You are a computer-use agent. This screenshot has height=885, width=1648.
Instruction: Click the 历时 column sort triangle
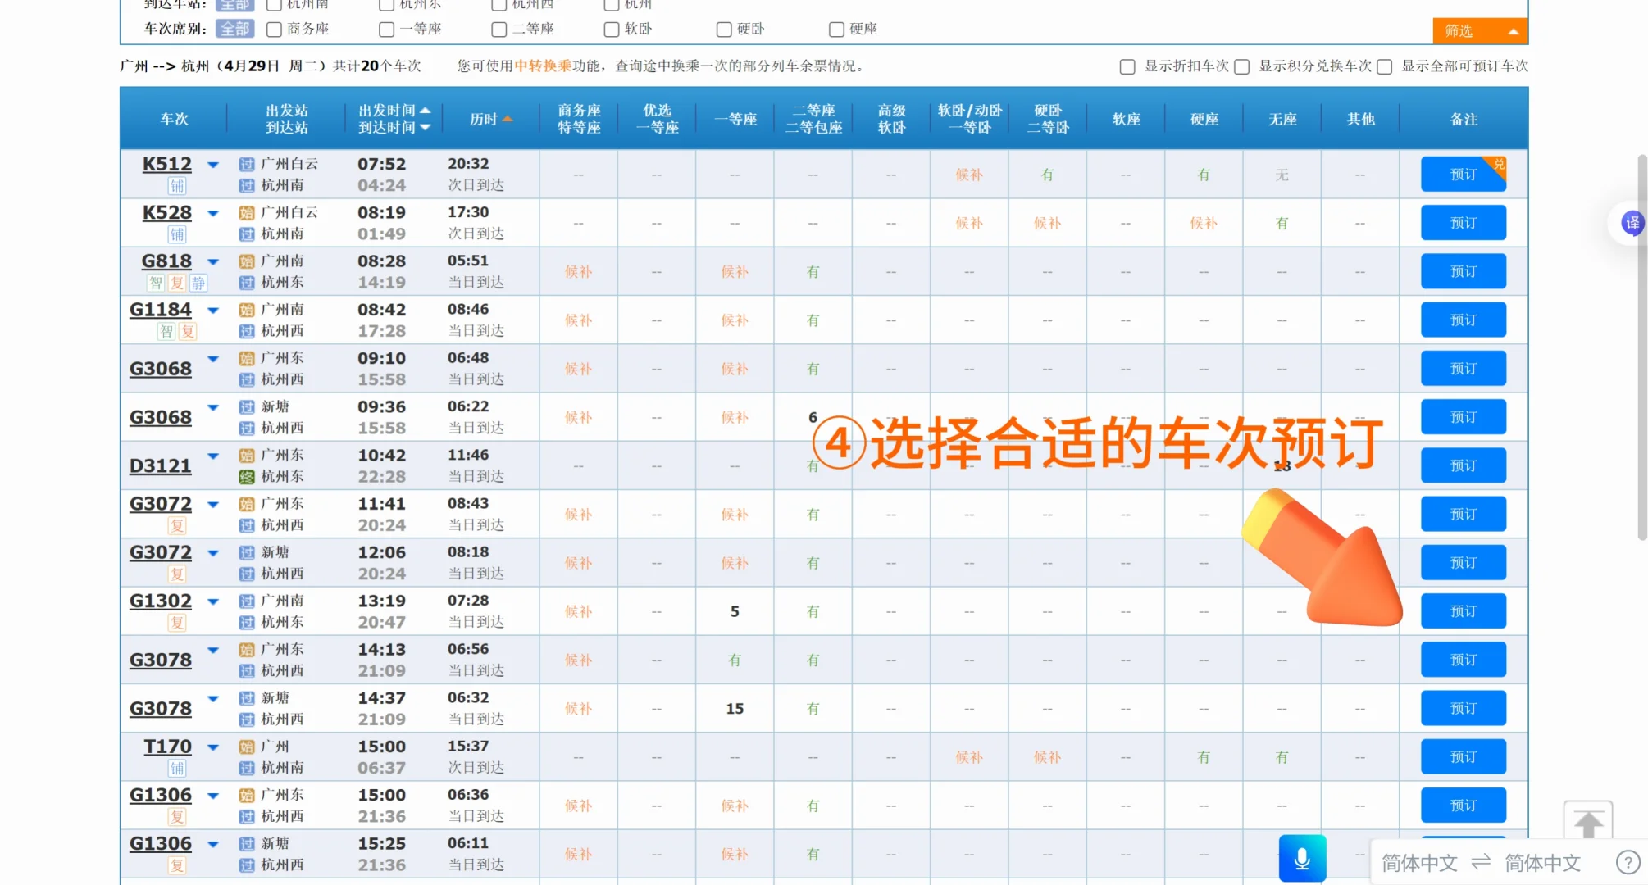pyautogui.click(x=508, y=118)
